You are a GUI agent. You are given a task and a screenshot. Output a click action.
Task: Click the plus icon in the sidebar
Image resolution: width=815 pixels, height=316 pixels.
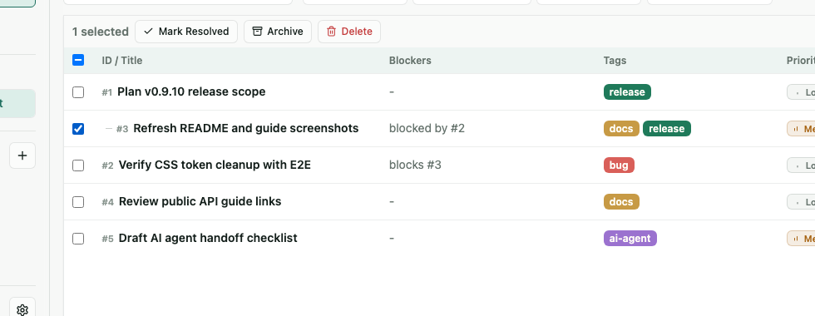tap(22, 156)
